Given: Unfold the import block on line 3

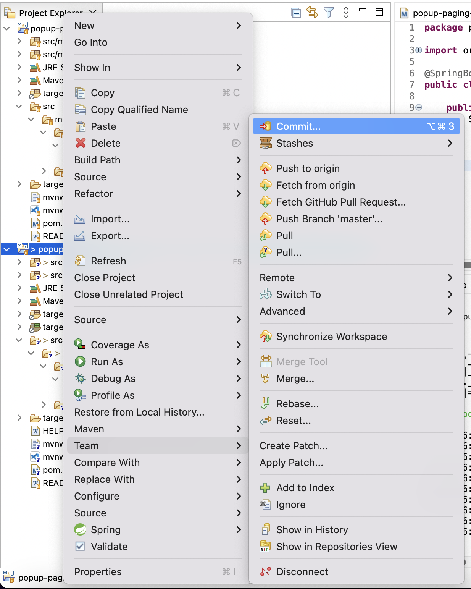Looking at the screenshot, I should point(419,50).
